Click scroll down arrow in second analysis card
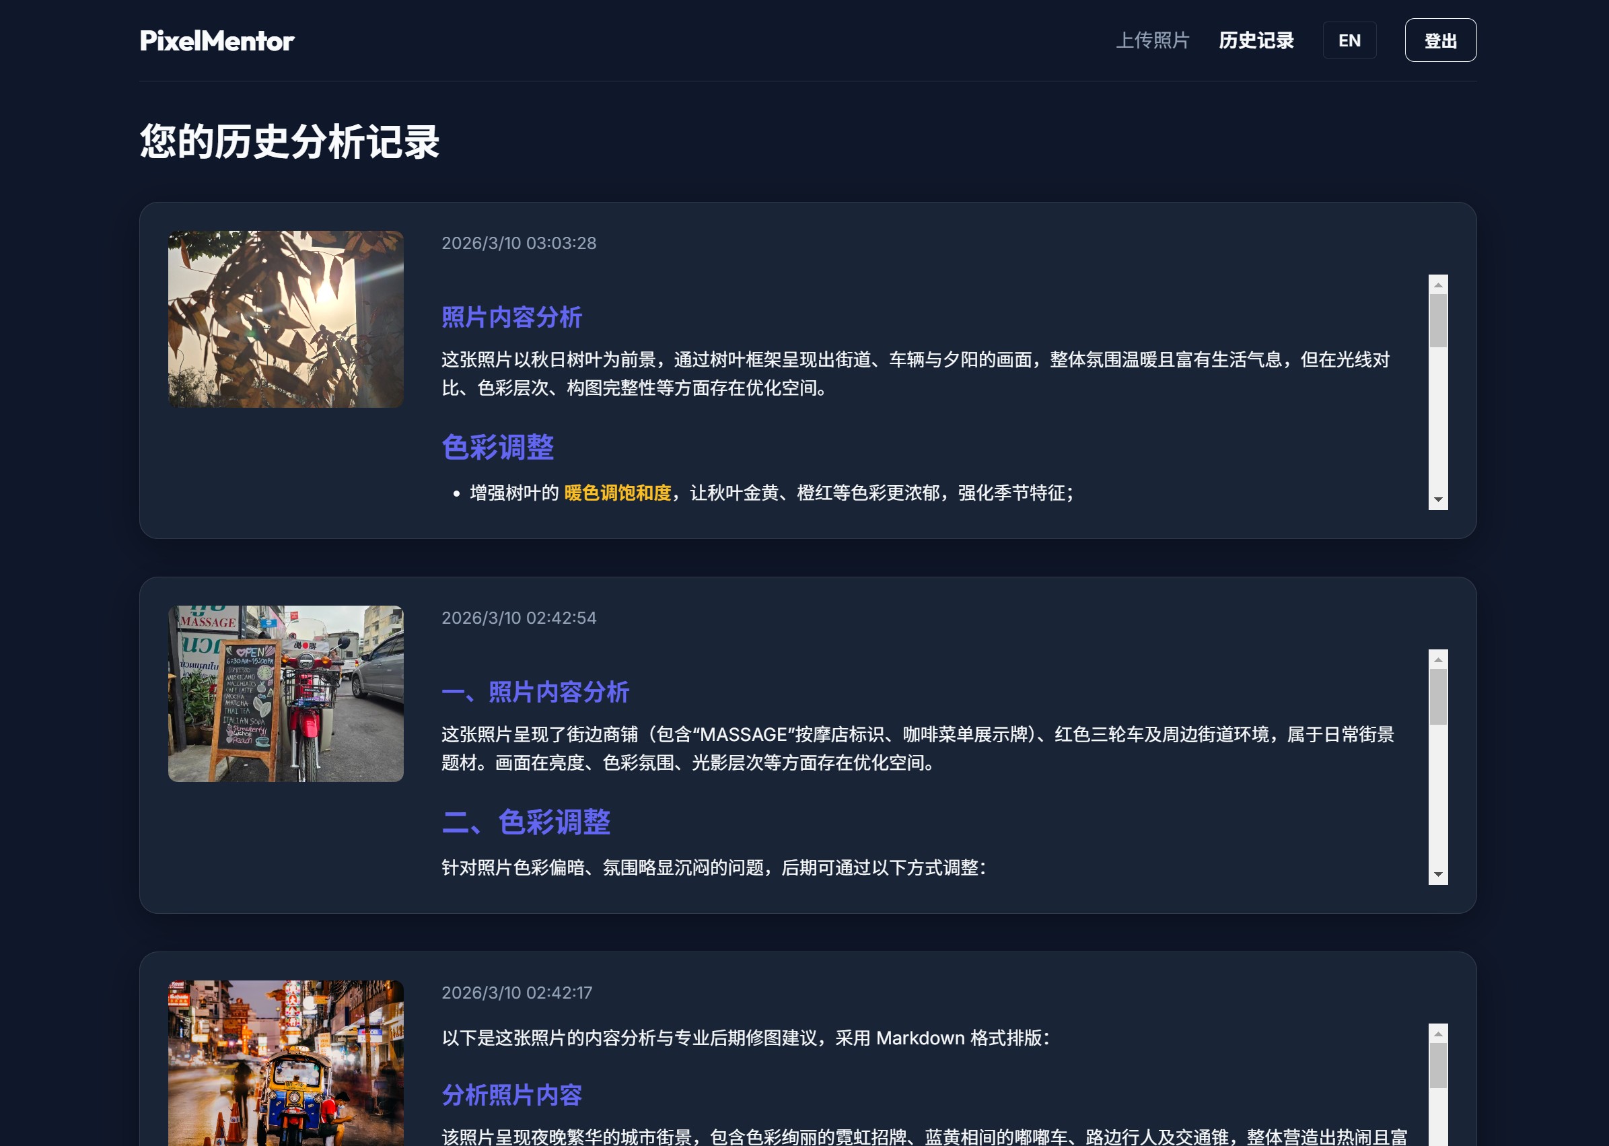 1437,874
